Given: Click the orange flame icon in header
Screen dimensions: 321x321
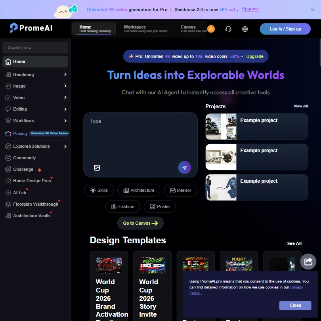Looking at the screenshot, I should [x=211, y=29].
